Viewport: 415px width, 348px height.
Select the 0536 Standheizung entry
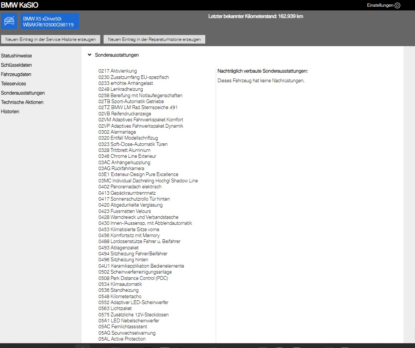[x=118, y=290]
